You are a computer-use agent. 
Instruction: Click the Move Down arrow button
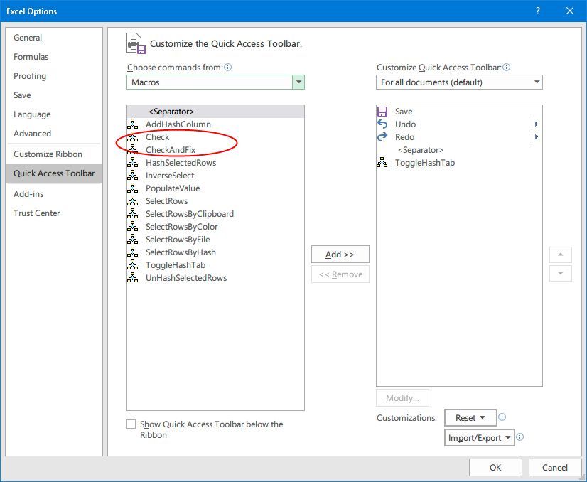tap(561, 273)
